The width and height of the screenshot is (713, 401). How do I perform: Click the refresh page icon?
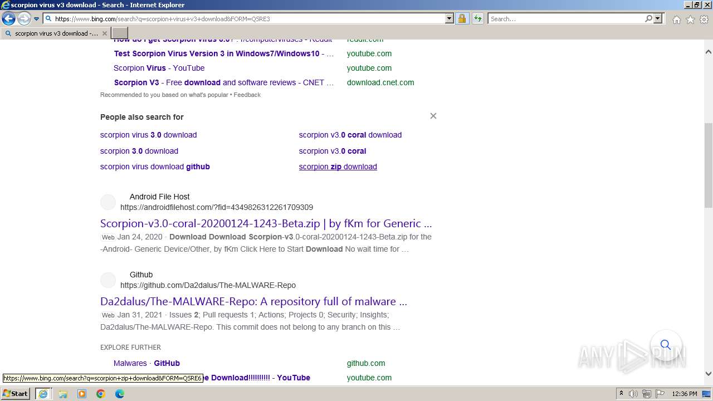coord(477,19)
